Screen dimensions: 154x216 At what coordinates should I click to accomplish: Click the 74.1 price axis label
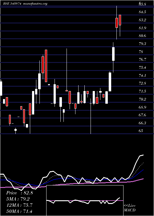[142, 76]
